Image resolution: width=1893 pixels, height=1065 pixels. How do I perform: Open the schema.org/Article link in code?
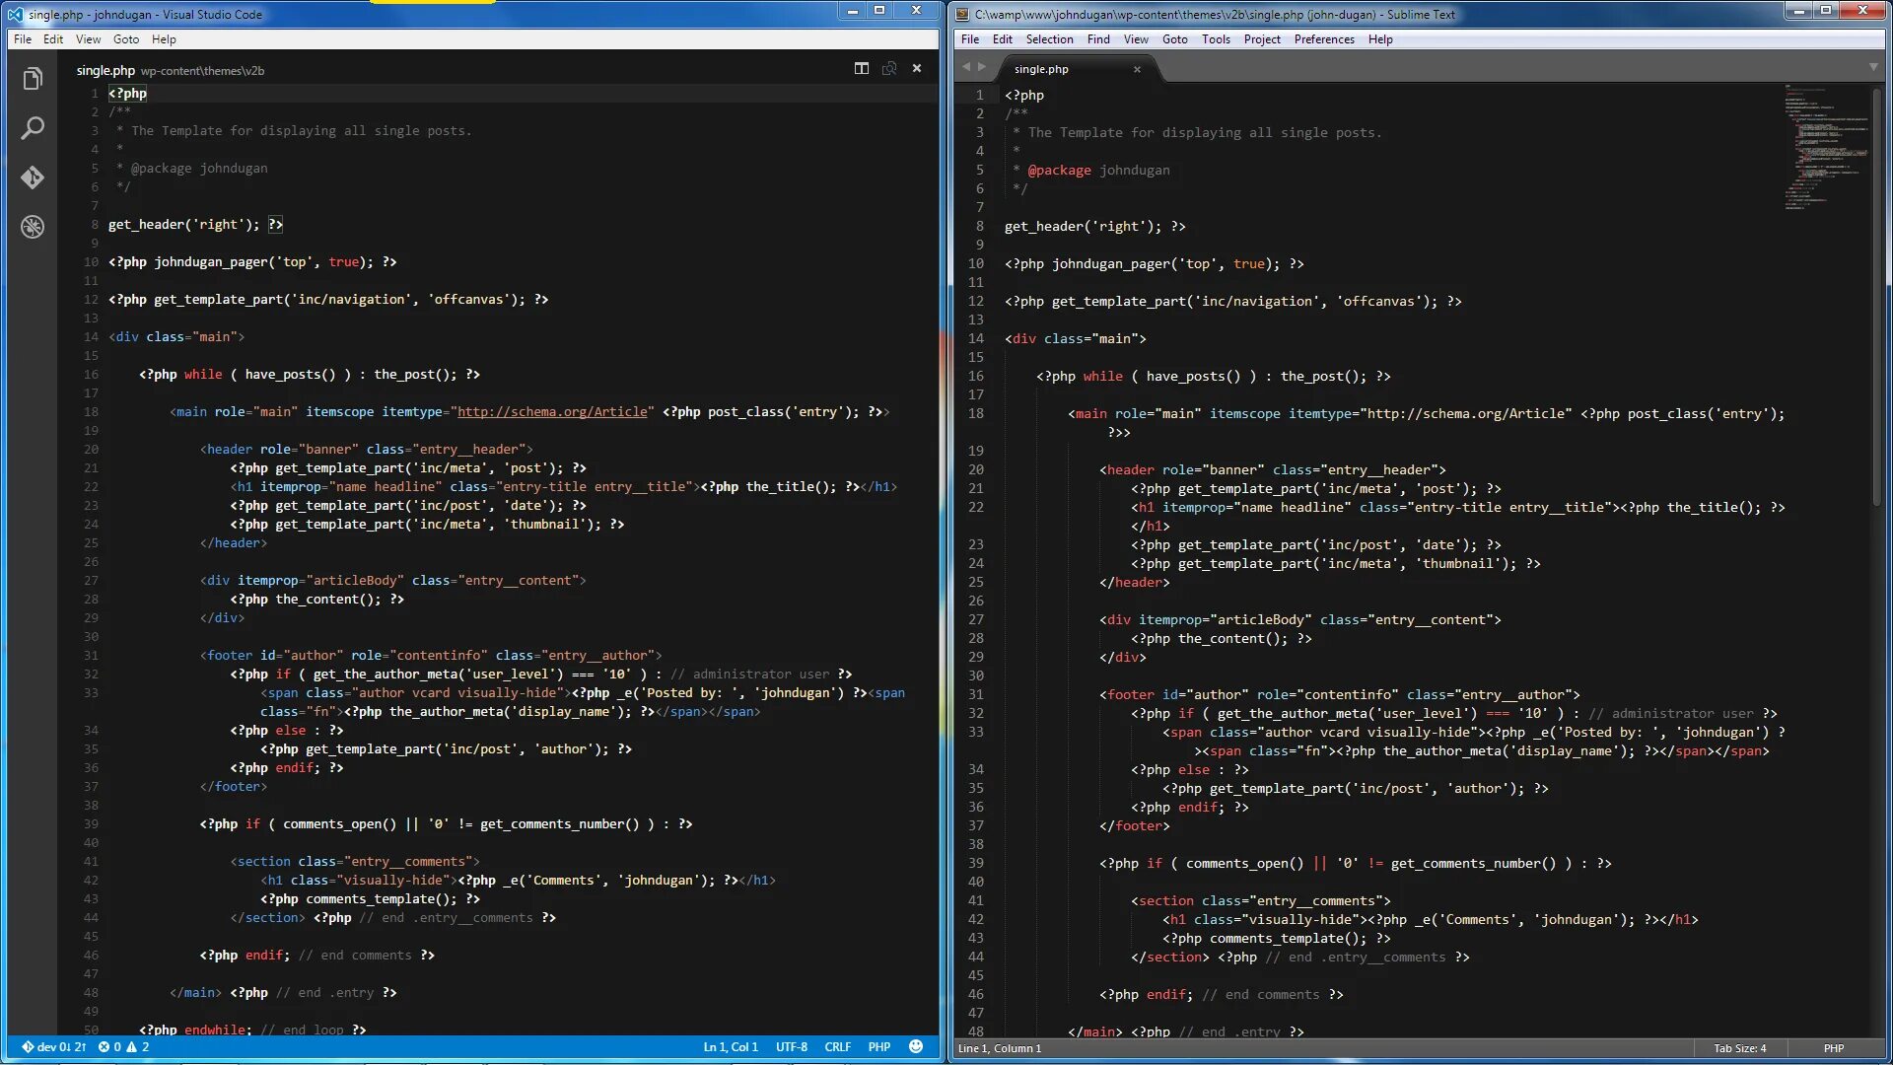click(x=552, y=412)
